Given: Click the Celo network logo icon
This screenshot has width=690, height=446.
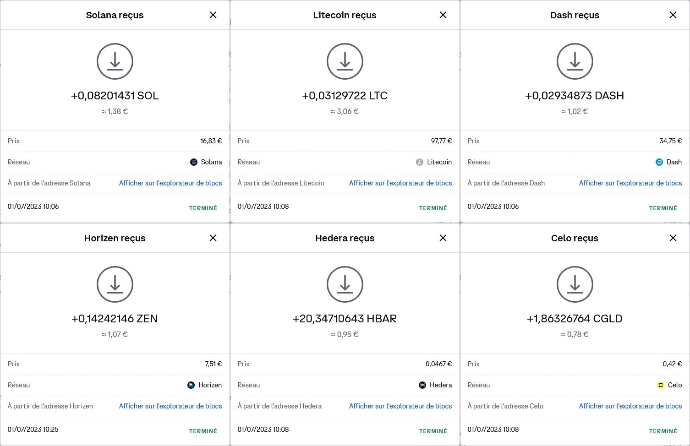Looking at the screenshot, I should click(661, 385).
